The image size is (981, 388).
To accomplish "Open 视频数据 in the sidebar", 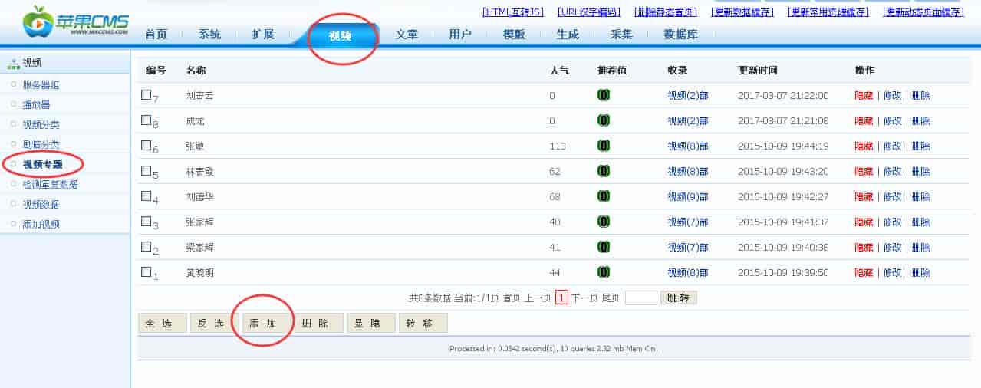I will pyautogui.click(x=41, y=204).
